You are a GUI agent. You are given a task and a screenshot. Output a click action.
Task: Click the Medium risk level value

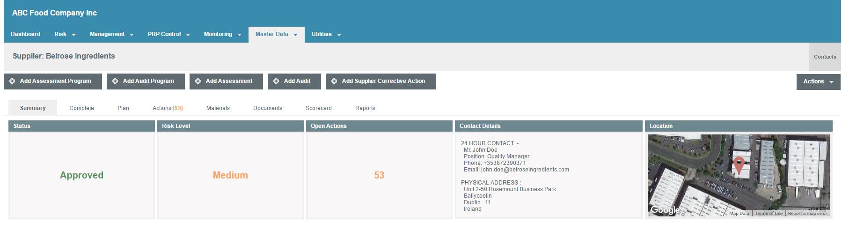(230, 175)
